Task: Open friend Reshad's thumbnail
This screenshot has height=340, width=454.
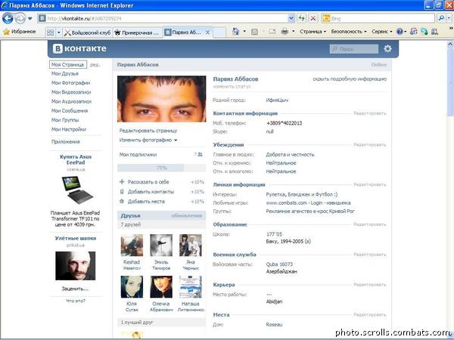Action: tap(132, 245)
